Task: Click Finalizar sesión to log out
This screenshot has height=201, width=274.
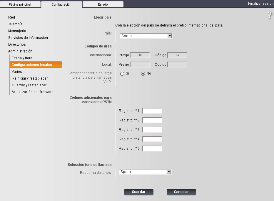Action: click(x=260, y=4)
